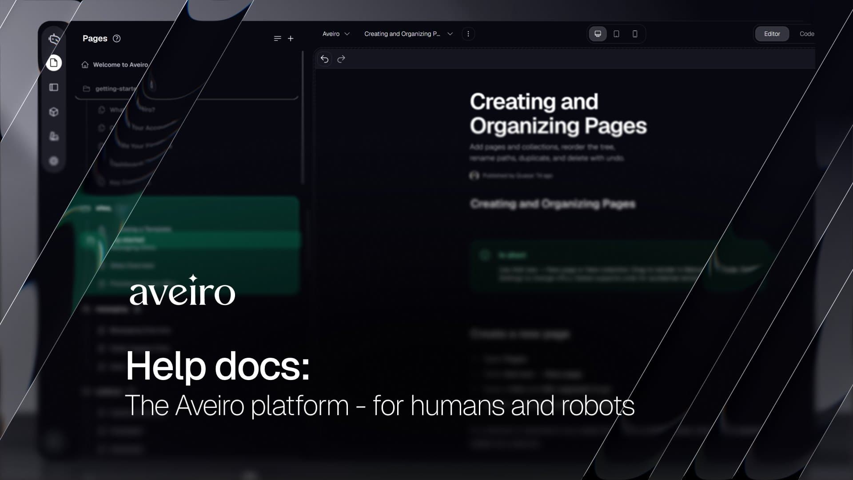Open the cube components icon in sidebar
This screenshot has height=480, width=853.
click(x=54, y=112)
